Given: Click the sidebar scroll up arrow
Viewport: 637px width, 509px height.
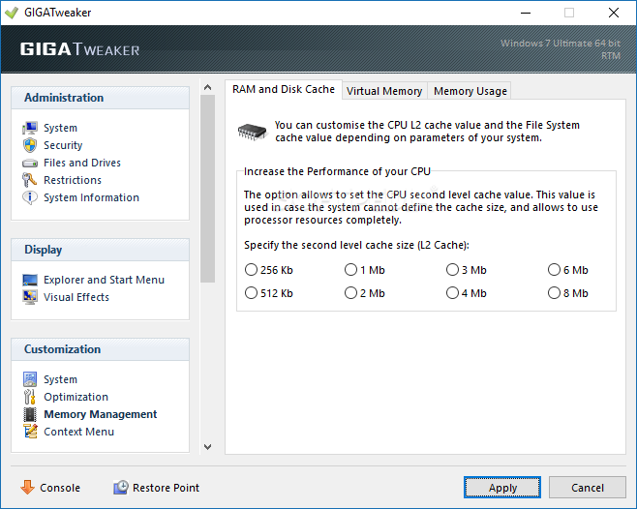Looking at the screenshot, I should click(x=207, y=87).
